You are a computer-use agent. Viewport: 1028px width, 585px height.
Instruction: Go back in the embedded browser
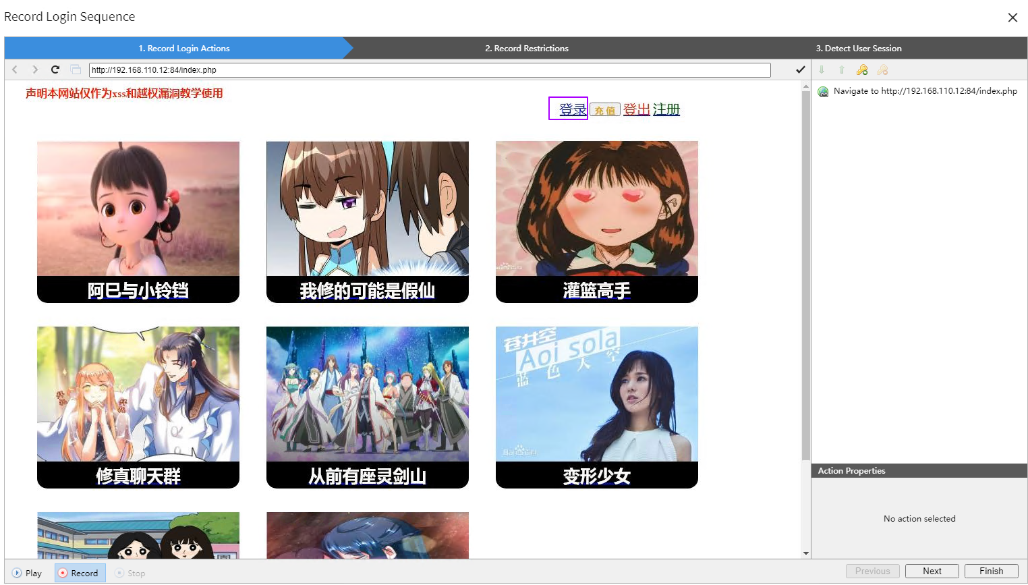pos(15,69)
